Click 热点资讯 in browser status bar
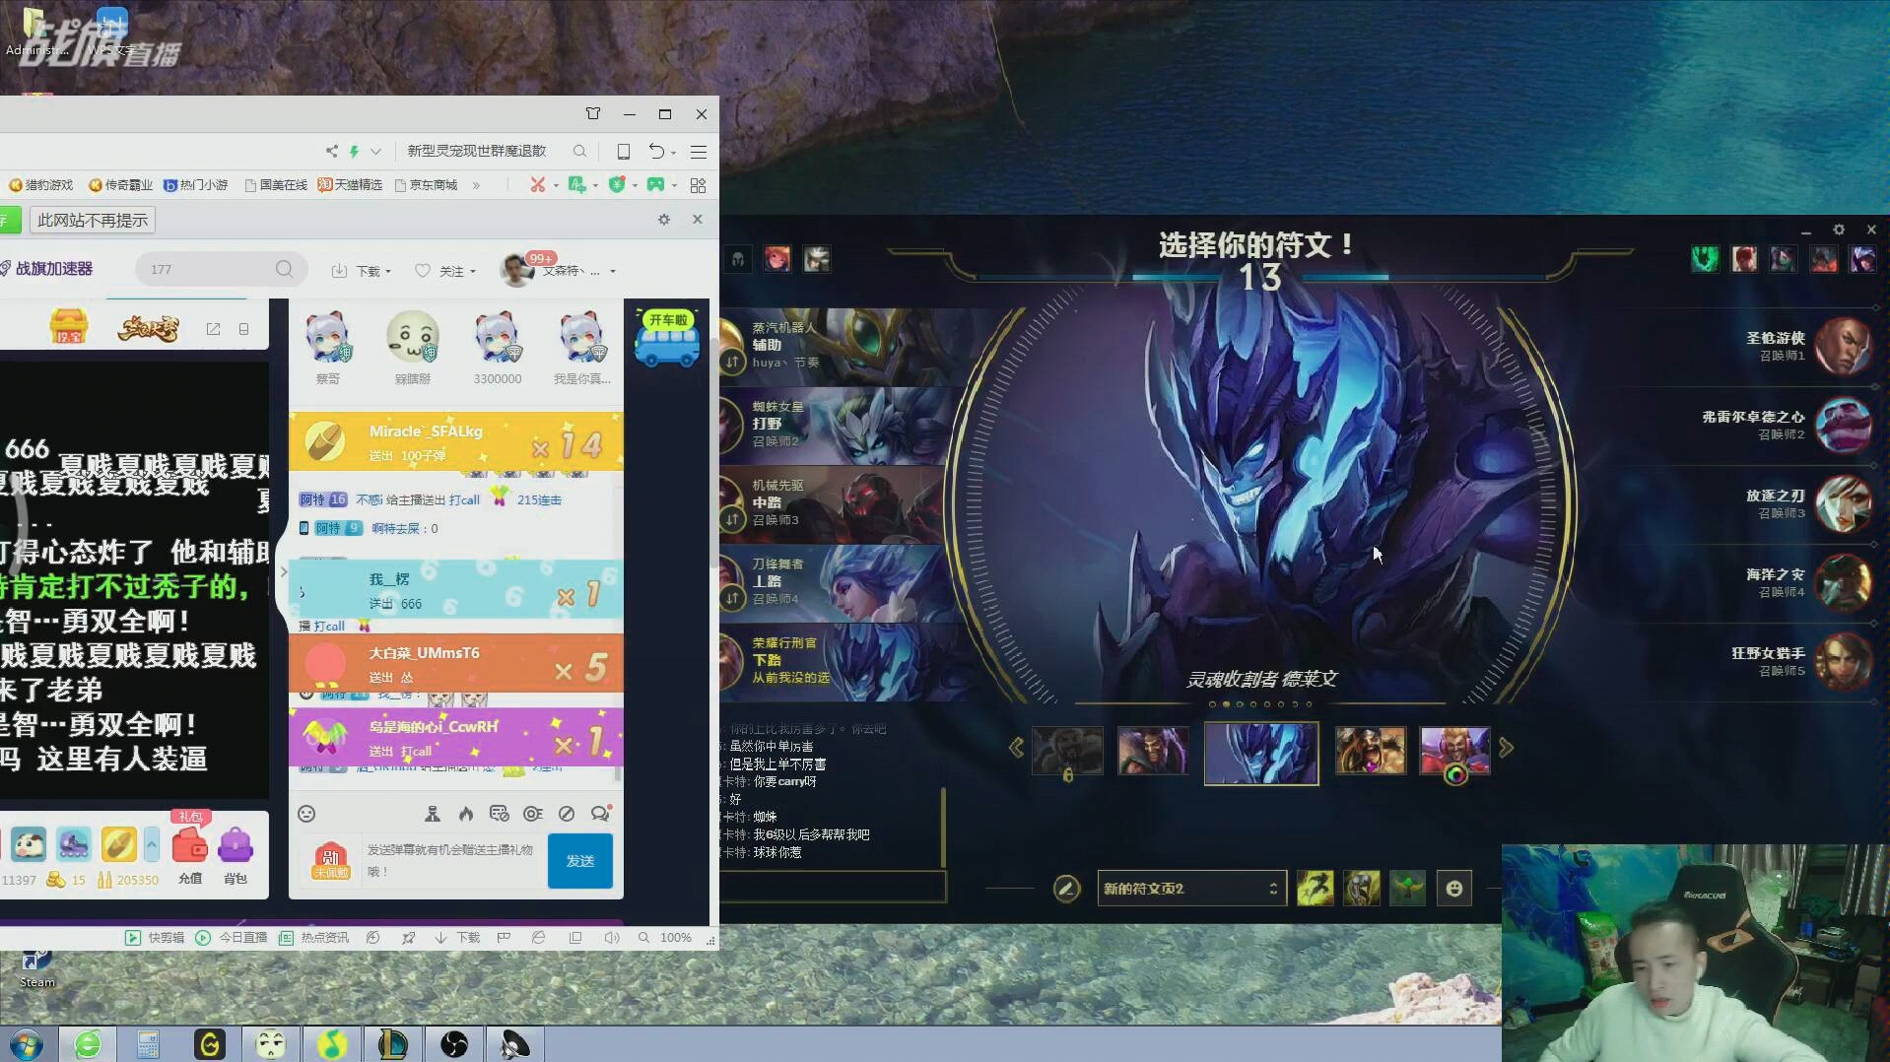This screenshot has height=1062, width=1890. pos(314,938)
